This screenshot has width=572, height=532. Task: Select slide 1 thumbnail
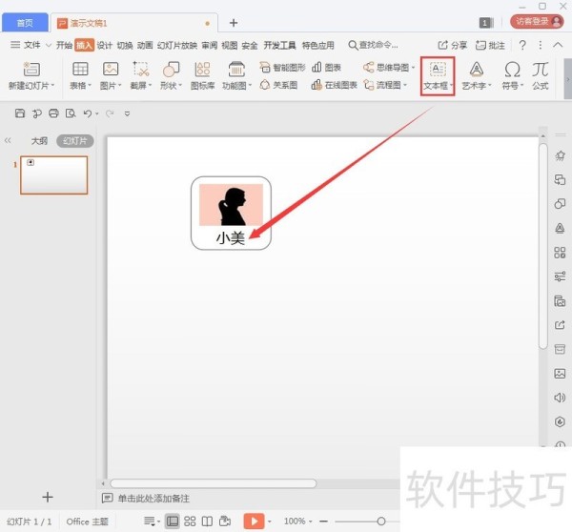[x=54, y=175]
